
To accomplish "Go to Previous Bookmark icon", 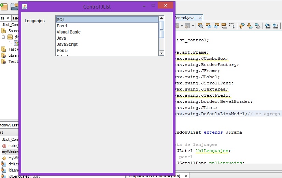I will click(x=242, y=26).
